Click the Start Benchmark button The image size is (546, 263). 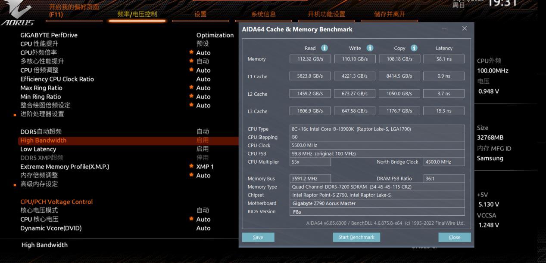[357, 237]
